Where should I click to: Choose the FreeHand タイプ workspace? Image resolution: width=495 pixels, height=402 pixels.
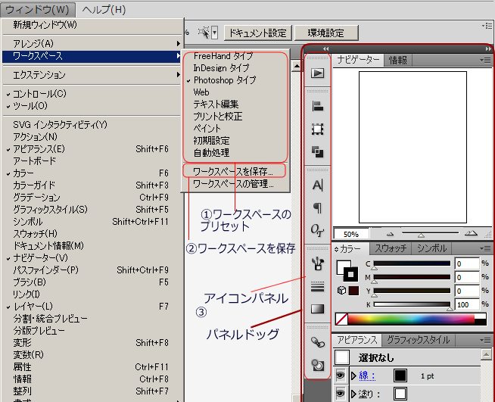(235, 56)
